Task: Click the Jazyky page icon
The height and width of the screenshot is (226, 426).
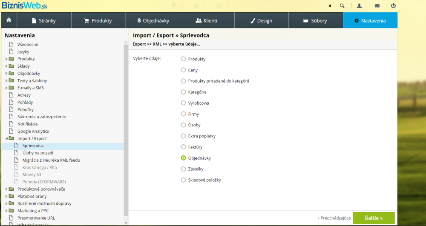Action: [11, 51]
